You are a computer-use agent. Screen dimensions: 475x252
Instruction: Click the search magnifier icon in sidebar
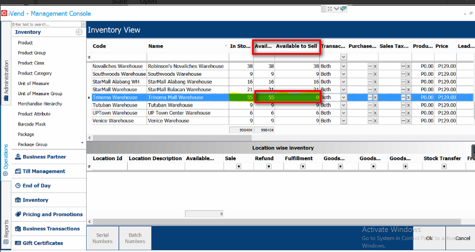[83, 24]
